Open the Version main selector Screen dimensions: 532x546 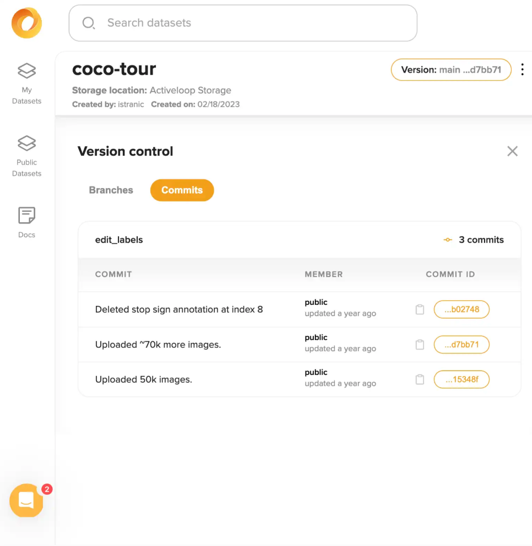pyautogui.click(x=451, y=70)
